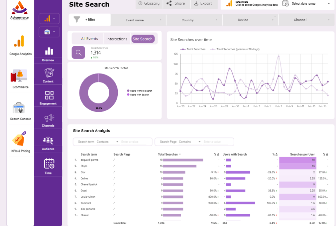Click the Site Search Status donut chart
The image size is (336, 226).
(98, 93)
